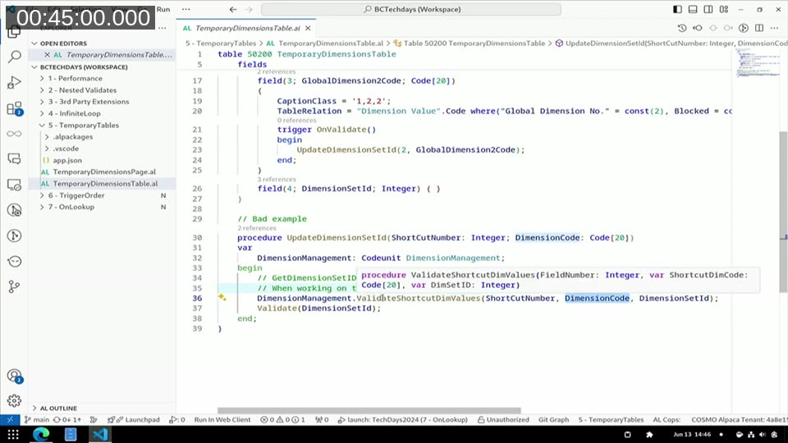Click Run In Web Client status item
788x443 pixels.
pyautogui.click(x=222, y=419)
